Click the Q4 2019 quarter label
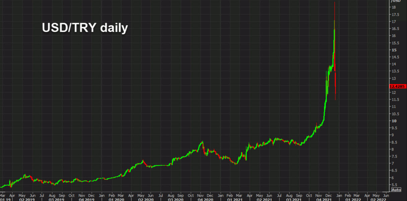 (x=86, y=199)
